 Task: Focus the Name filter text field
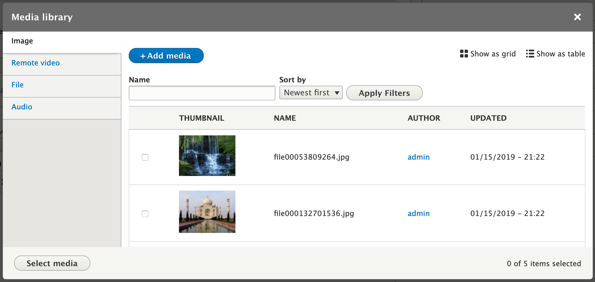(x=202, y=93)
